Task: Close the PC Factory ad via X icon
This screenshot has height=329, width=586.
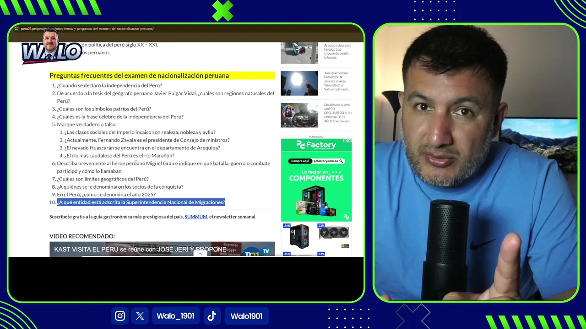Action: coord(350,141)
